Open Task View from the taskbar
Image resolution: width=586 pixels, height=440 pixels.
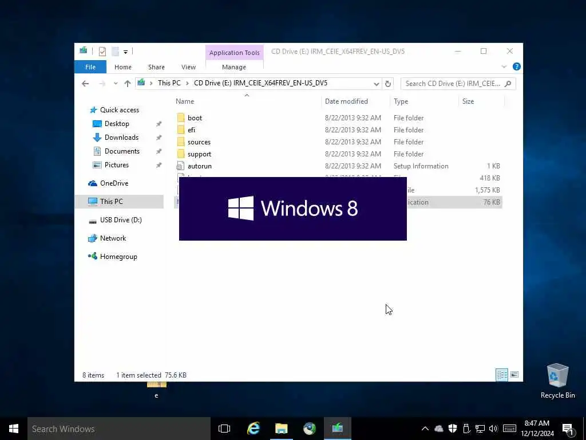point(224,429)
